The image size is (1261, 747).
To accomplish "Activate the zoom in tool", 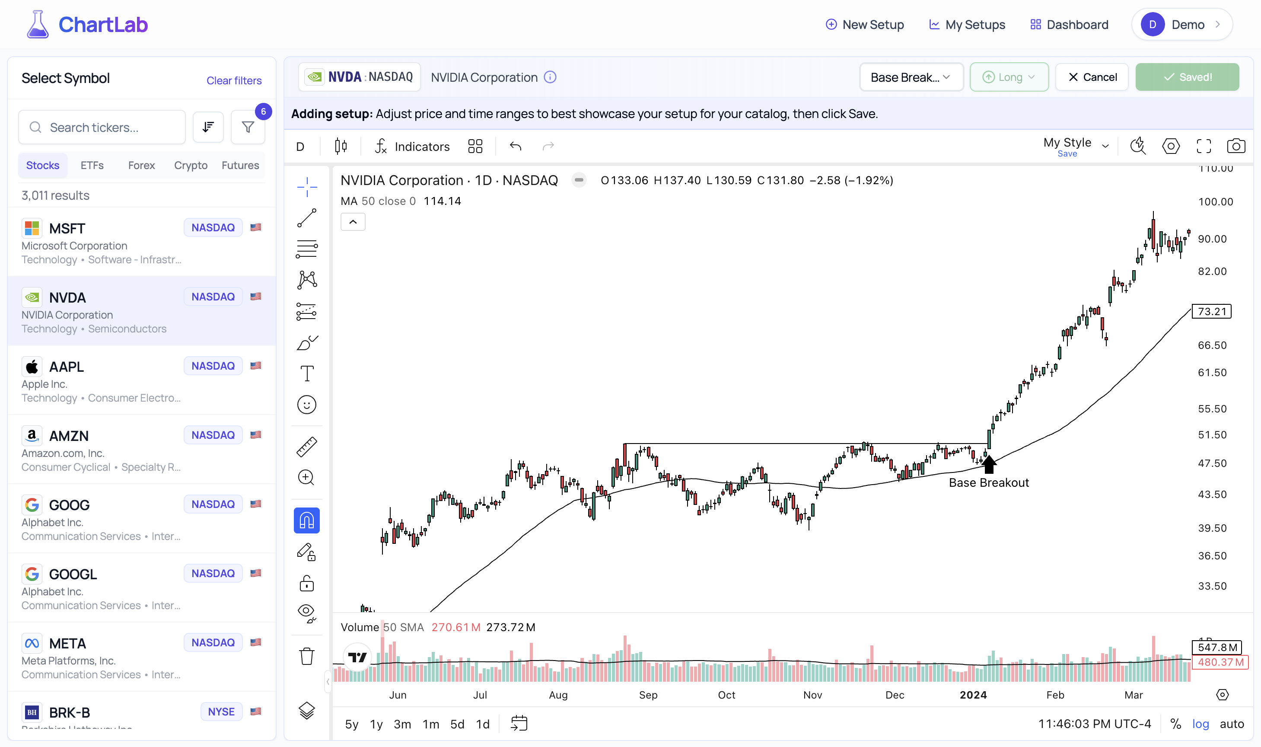I will (x=306, y=477).
